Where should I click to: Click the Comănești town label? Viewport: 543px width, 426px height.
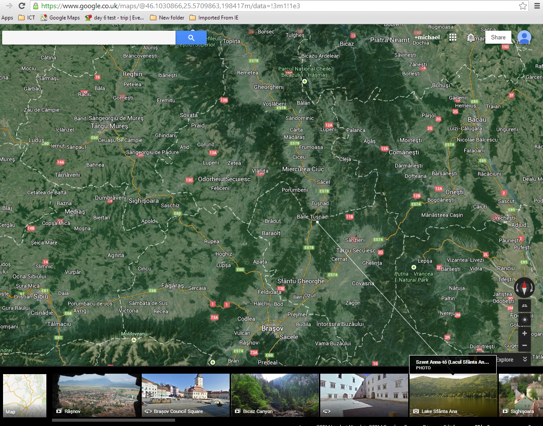(404, 152)
